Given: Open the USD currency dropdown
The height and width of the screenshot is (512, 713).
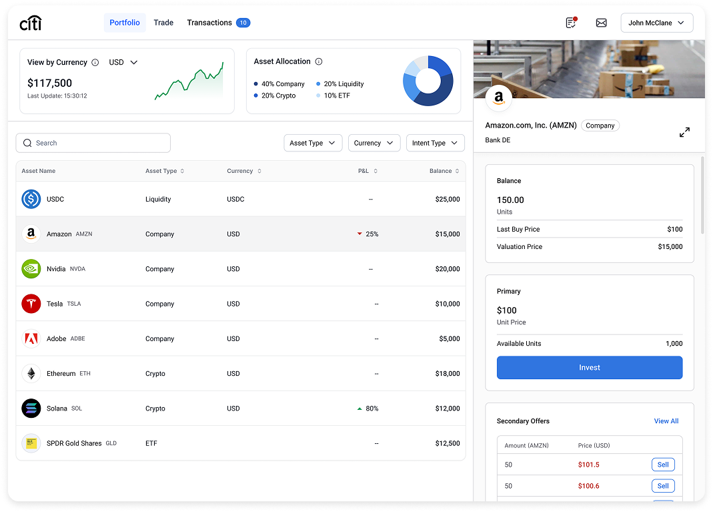Looking at the screenshot, I should pyautogui.click(x=123, y=62).
